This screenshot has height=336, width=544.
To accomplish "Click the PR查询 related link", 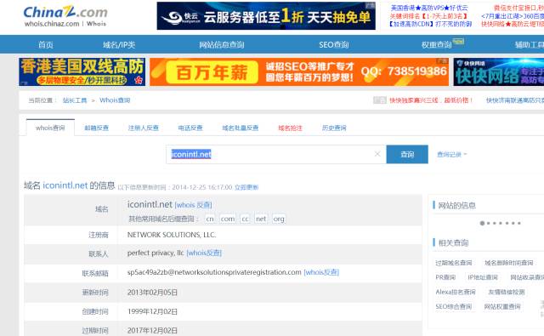I will [x=445, y=277].
